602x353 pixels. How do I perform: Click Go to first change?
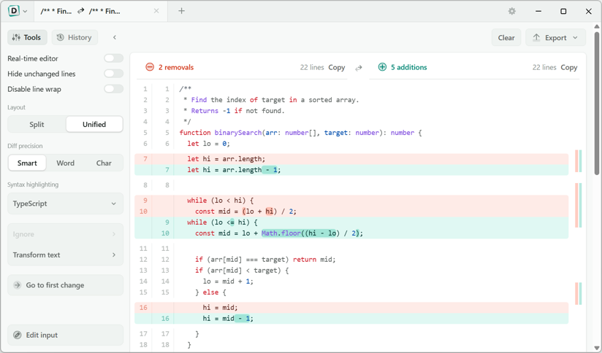pos(65,285)
